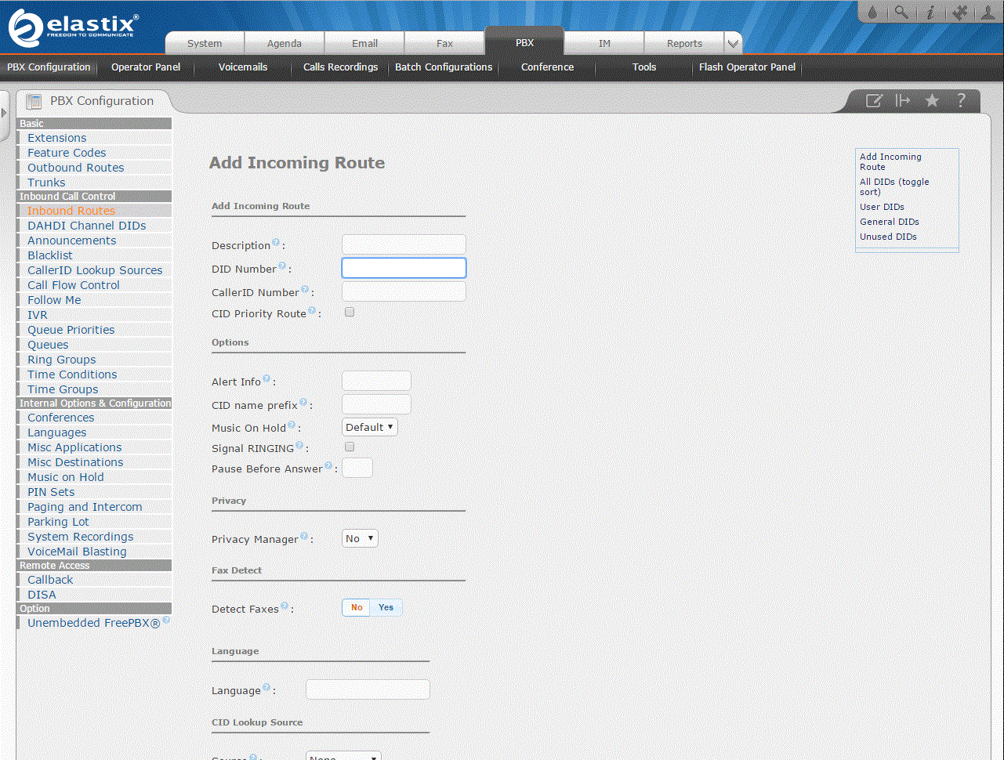Go to Trunks in sidebar
The height and width of the screenshot is (760, 1004).
46,183
